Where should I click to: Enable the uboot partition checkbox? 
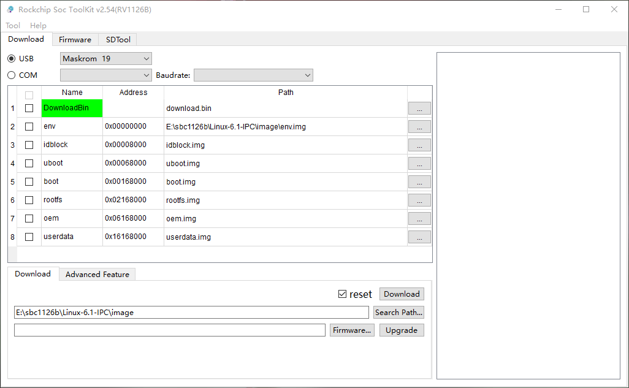[x=29, y=163]
